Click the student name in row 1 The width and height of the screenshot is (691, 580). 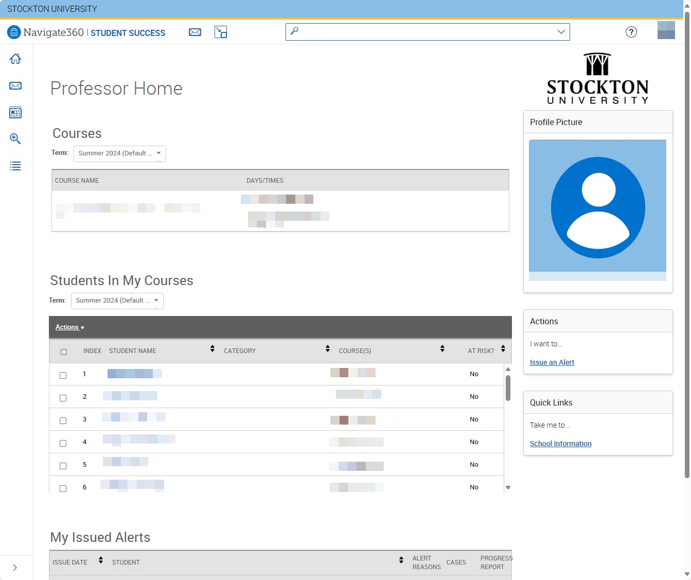pos(135,374)
